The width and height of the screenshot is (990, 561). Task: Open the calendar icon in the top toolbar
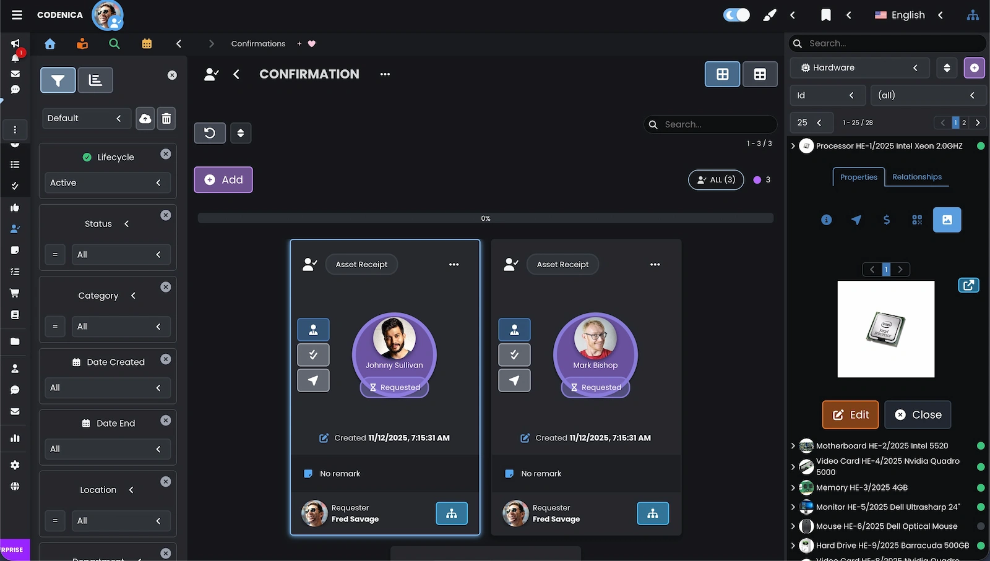(x=147, y=44)
